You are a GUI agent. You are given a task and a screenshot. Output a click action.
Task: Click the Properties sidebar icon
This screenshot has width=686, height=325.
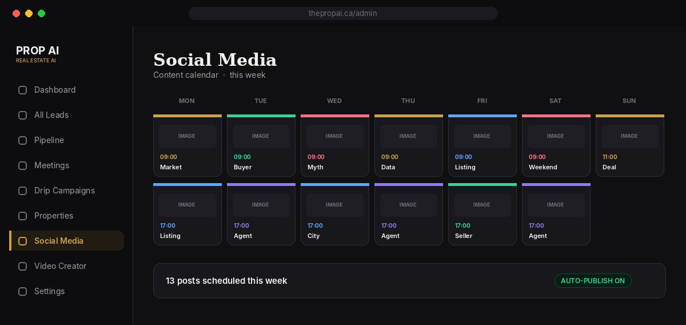click(23, 216)
